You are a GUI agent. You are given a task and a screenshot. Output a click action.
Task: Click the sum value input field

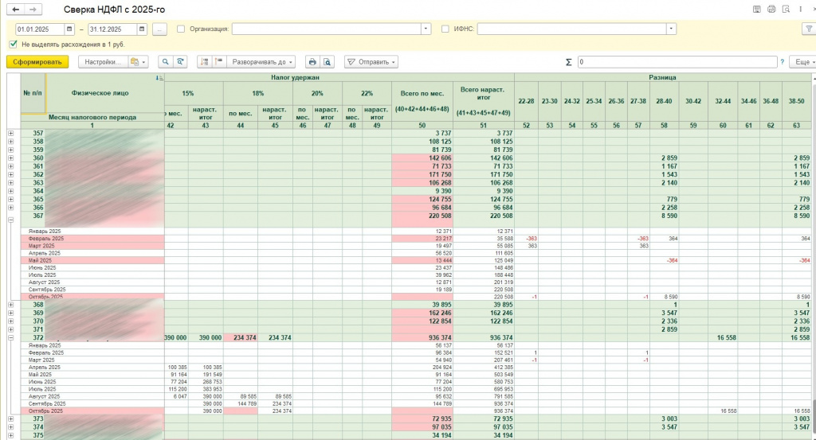tap(677, 61)
